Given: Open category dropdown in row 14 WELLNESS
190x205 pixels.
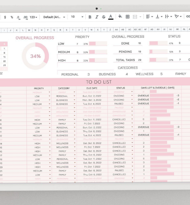Looking at the screenshot, I should click(x=75, y=143).
